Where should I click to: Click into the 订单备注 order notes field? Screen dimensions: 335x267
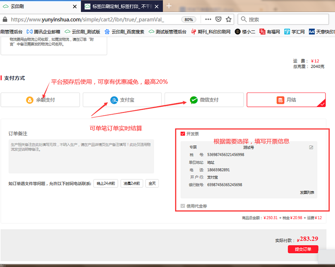pyautogui.click(x=81, y=156)
